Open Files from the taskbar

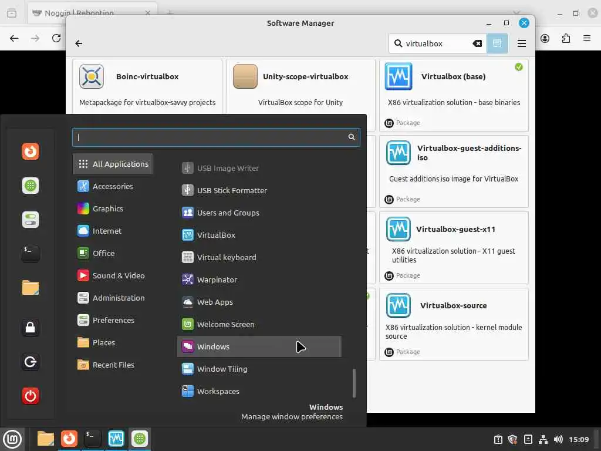click(46, 439)
